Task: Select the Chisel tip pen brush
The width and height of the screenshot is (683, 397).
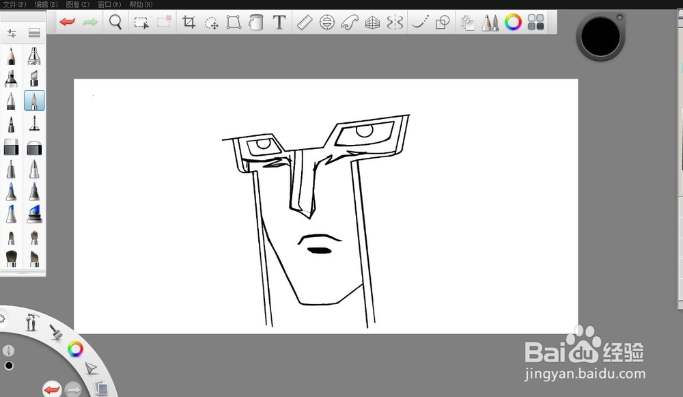Action: point(34,79)
